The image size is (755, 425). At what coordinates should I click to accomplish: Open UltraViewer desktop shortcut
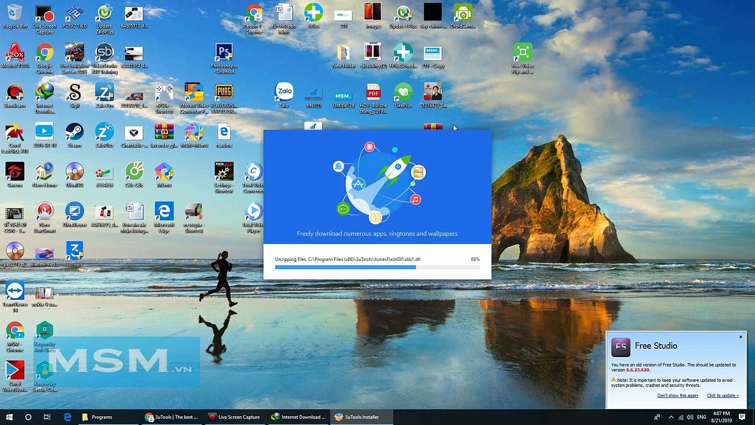click(74, 215)
